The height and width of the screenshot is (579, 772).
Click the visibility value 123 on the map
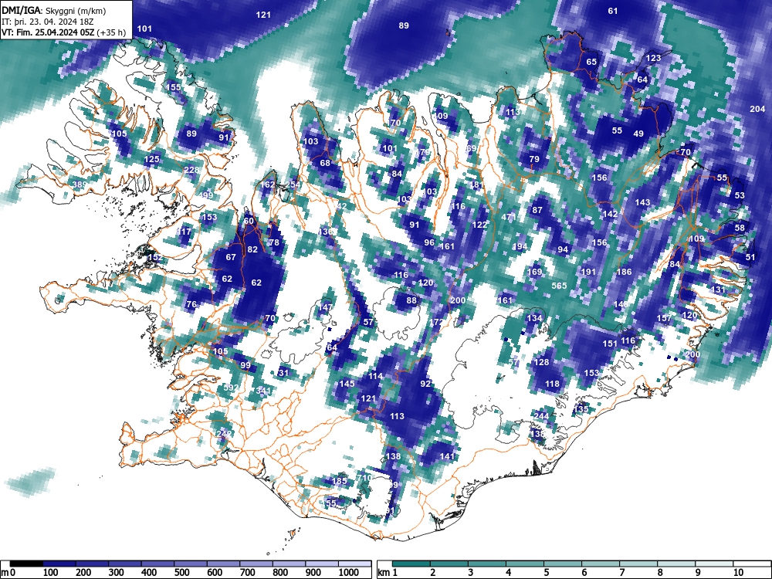pos(653,58)
